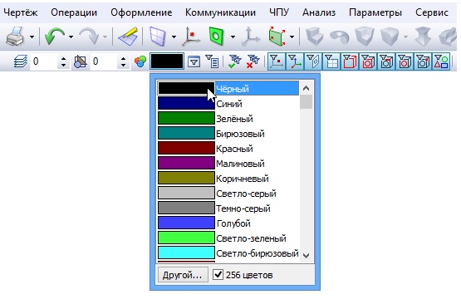Click the 3D node point icon
This screenshot has height=304, width=461.
[x=191, y=37]
